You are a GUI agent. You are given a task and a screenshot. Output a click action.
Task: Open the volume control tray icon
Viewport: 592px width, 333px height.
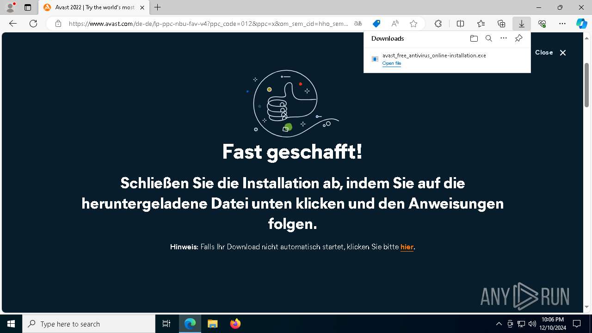pyautogui.click(x=532, y=324)
